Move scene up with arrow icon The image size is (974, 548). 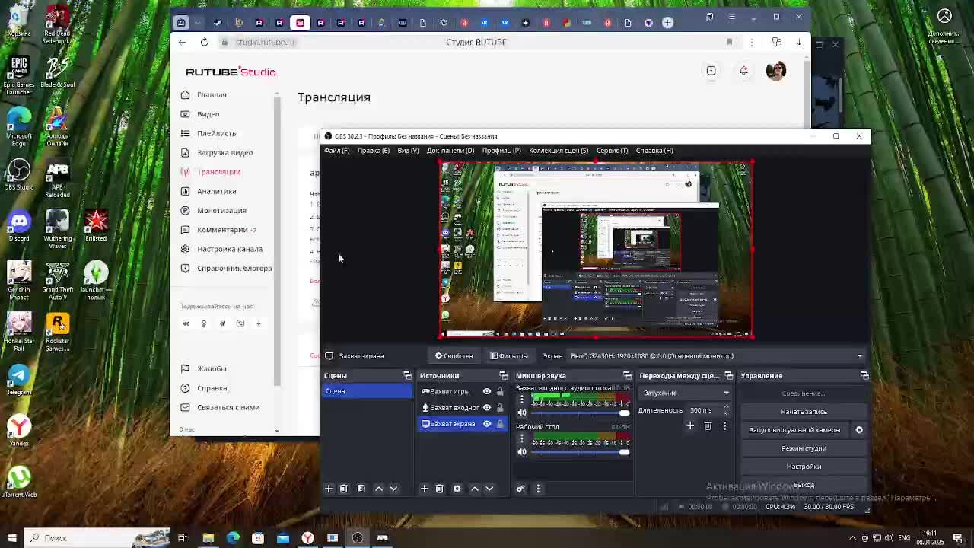click(x=379, y=489)
